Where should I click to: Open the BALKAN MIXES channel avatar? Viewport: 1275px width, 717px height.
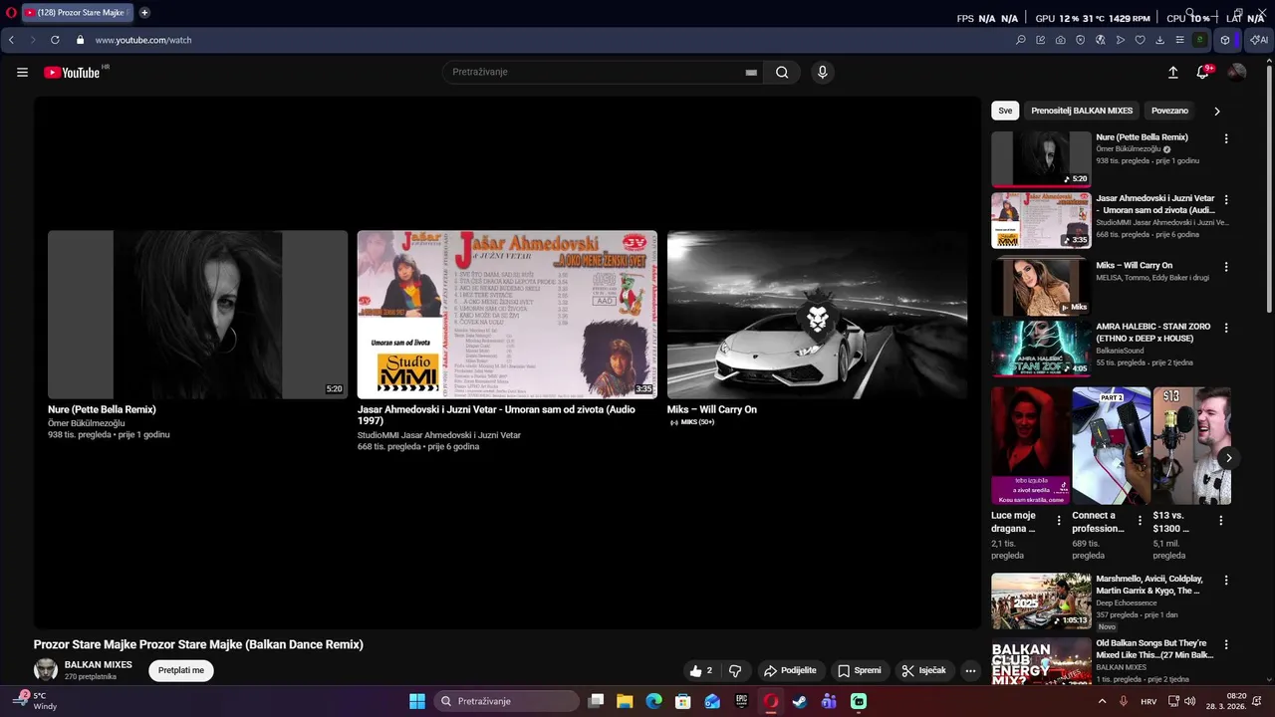coord(46,669)
